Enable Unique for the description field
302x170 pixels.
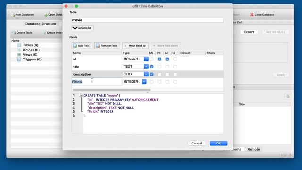pos(175,74)
